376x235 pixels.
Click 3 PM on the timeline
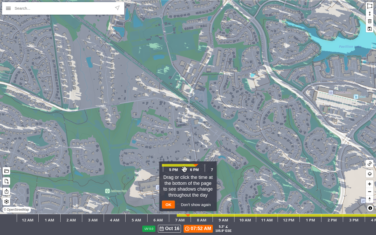click(x=354, y=220)
